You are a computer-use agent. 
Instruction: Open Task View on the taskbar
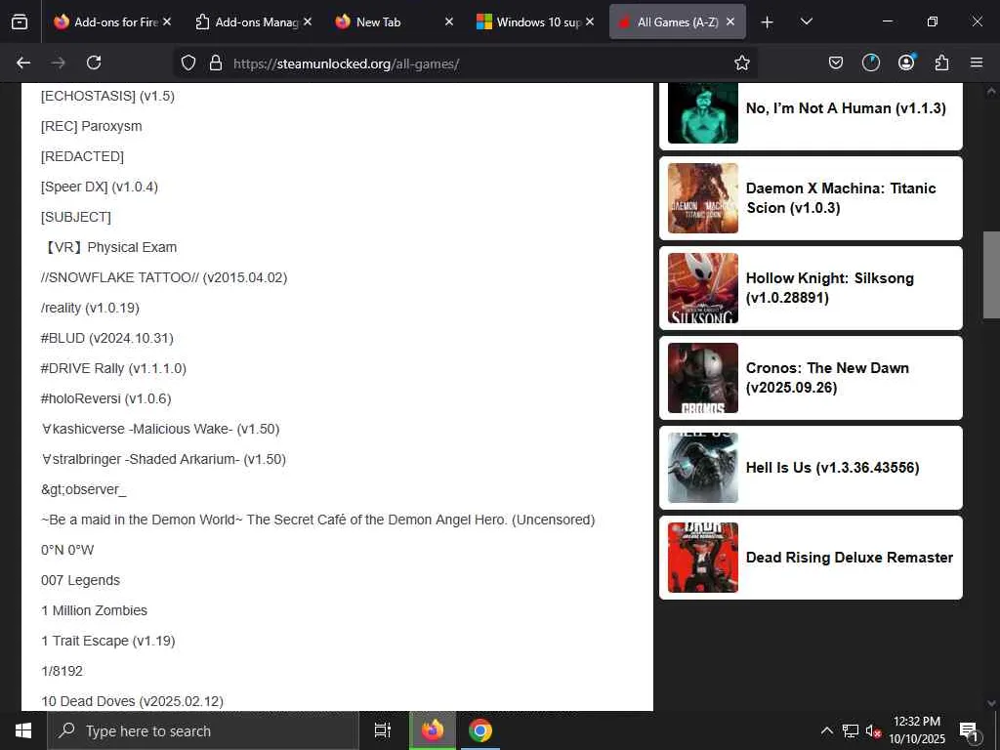tap(383, 730)
